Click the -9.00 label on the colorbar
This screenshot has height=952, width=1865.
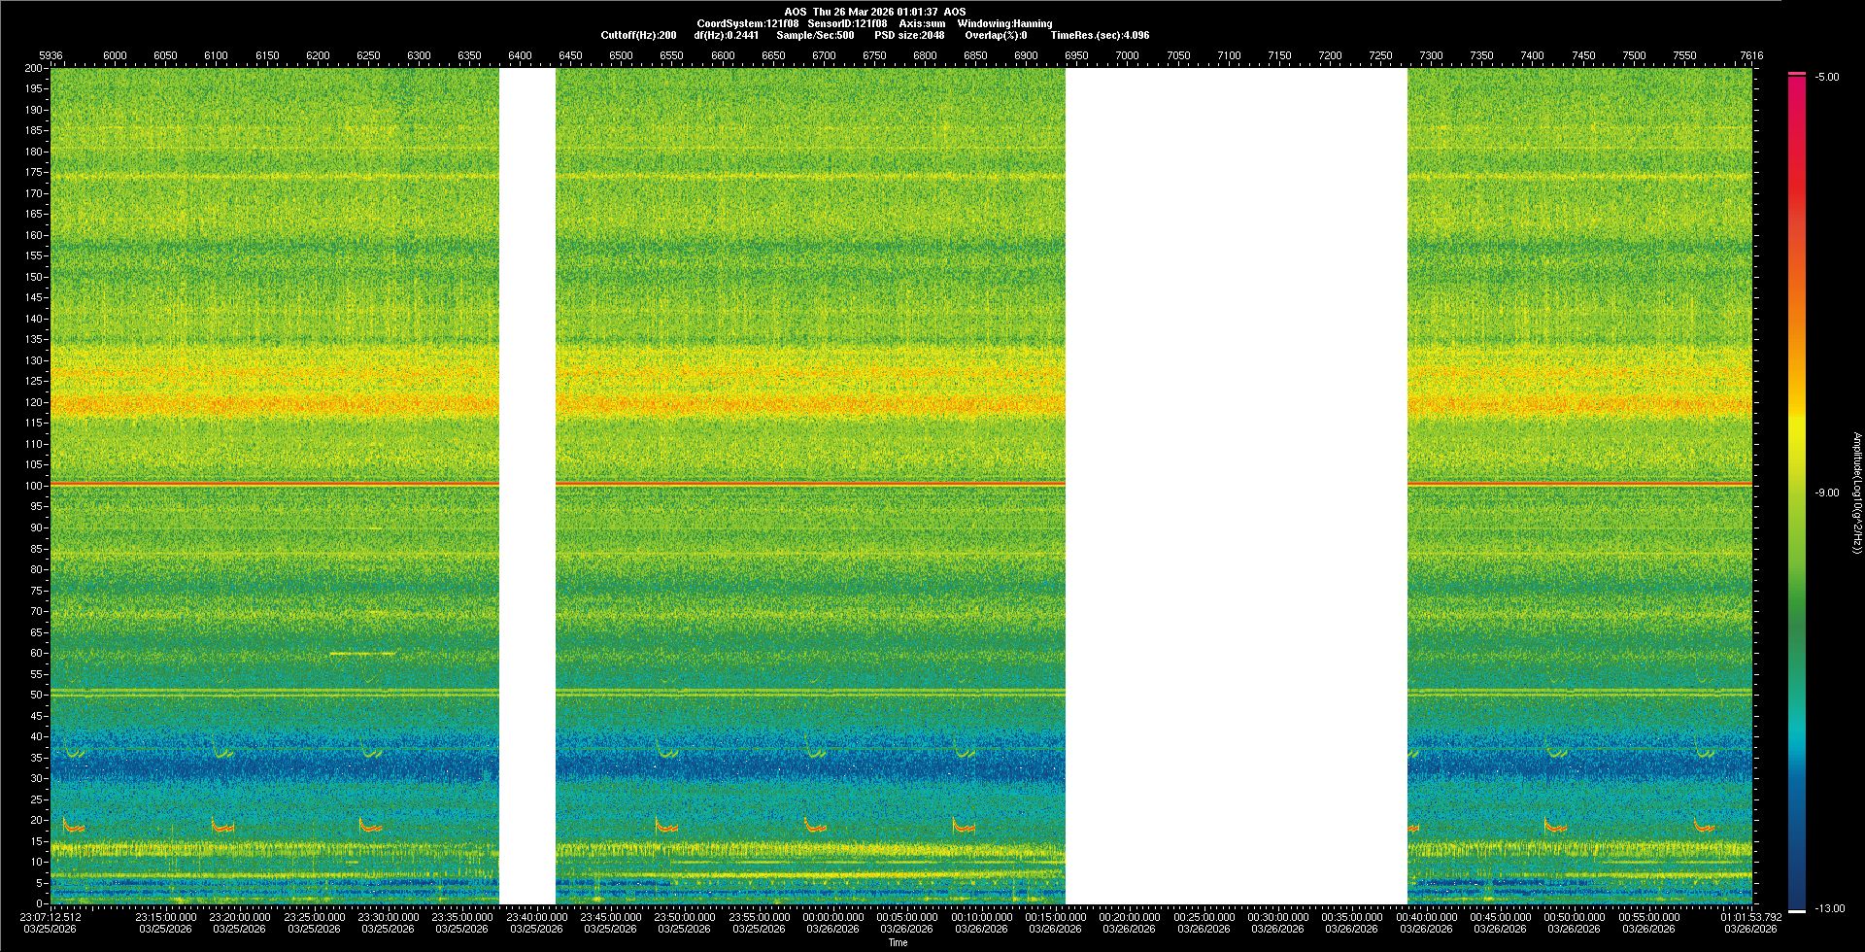(x=1826, y=493)
